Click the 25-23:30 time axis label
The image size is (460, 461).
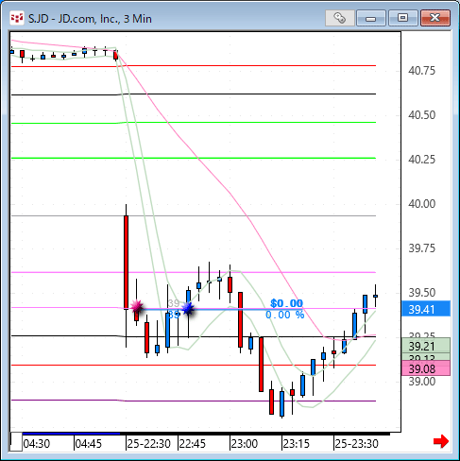pos(357,444)
